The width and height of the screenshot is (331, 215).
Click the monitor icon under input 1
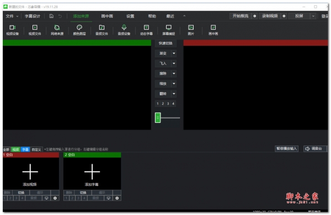pyautogui.click(x=46, y=198)
